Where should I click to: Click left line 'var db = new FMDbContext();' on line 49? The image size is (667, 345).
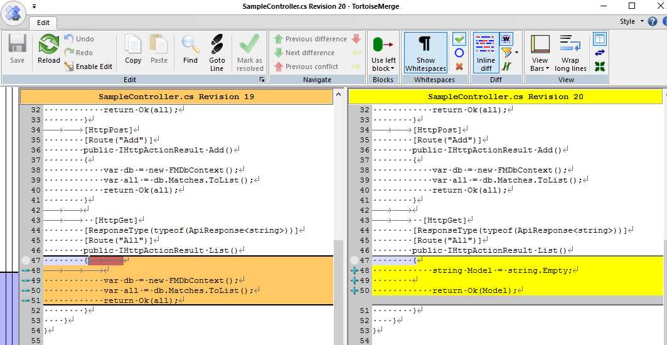171,280
